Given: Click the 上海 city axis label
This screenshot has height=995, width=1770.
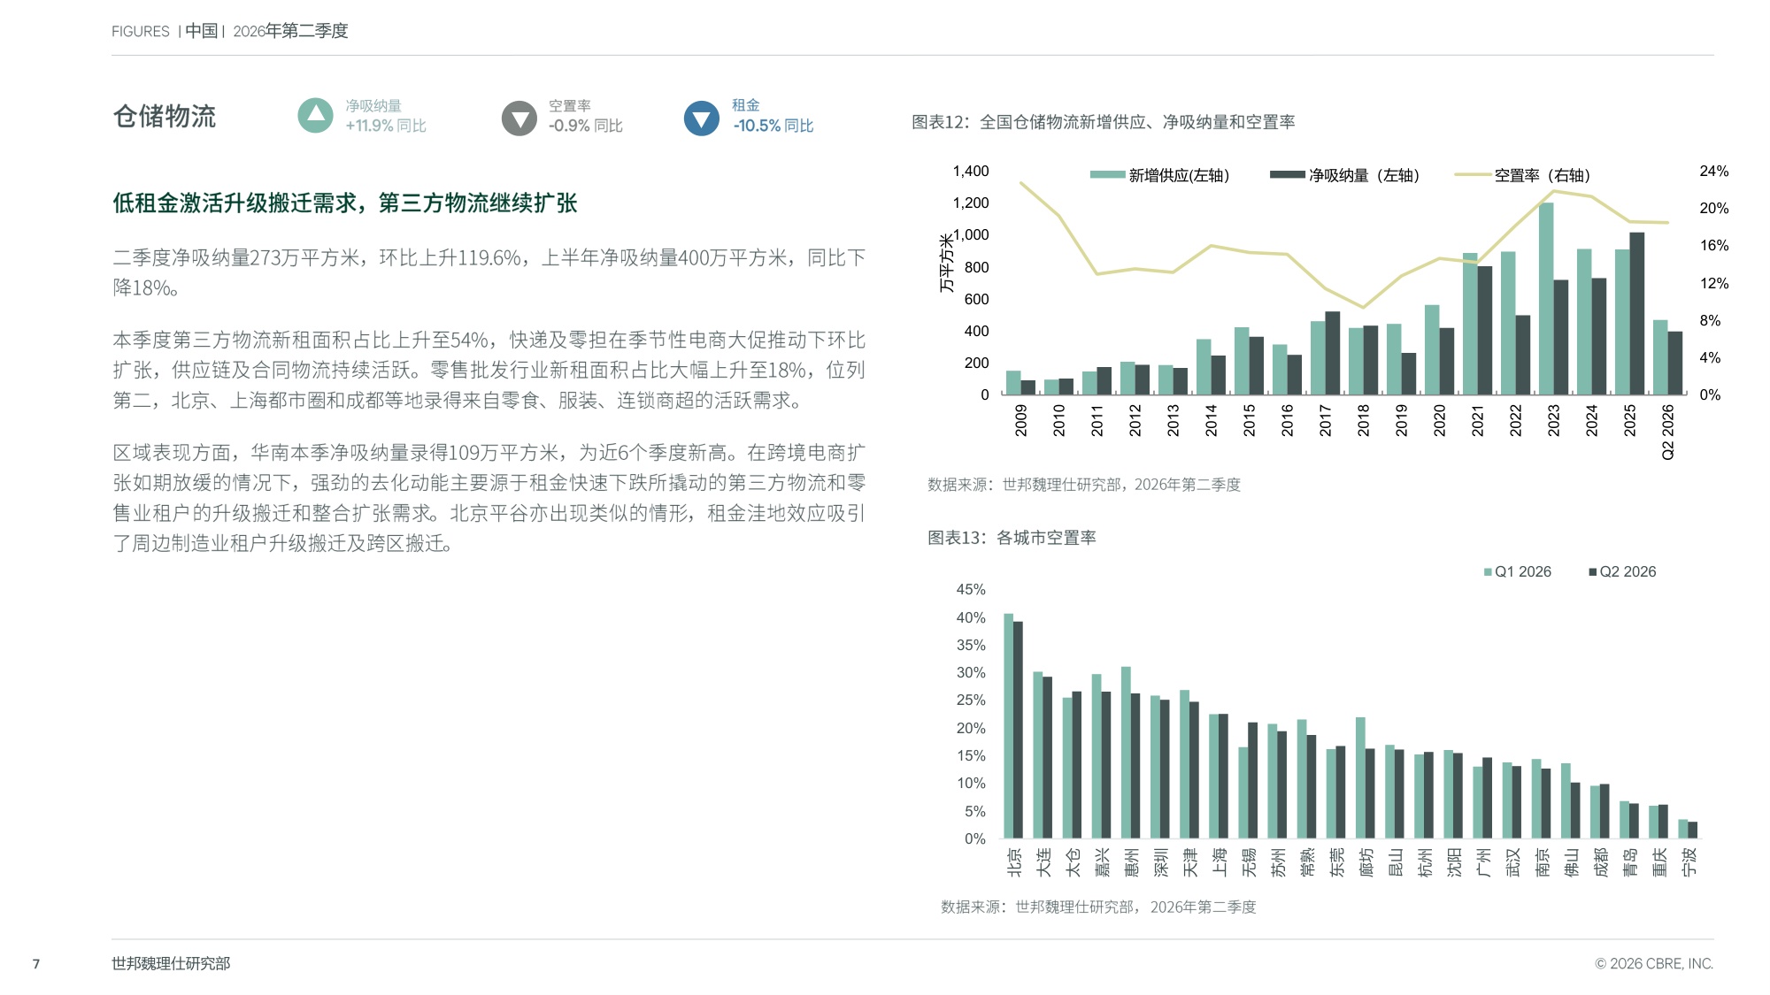Looking at the screenshot, I should coord(1220,861).
